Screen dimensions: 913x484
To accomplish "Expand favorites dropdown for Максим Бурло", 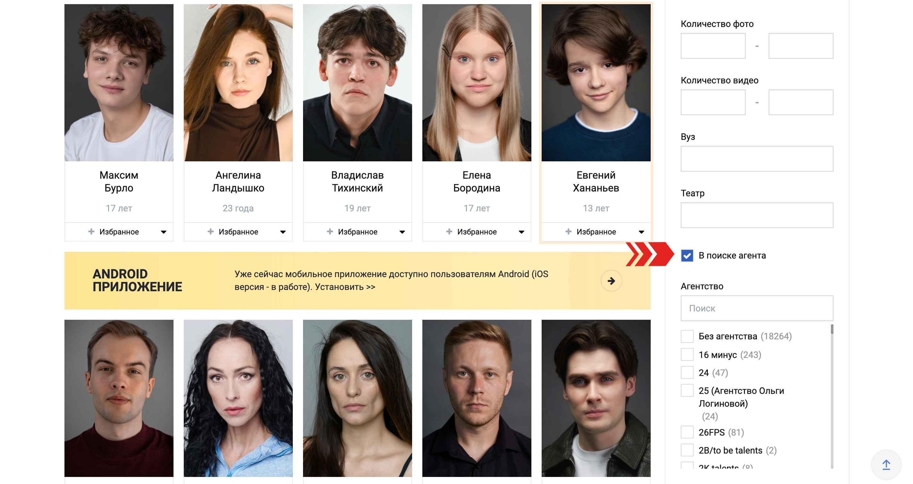I will point(163,232).
